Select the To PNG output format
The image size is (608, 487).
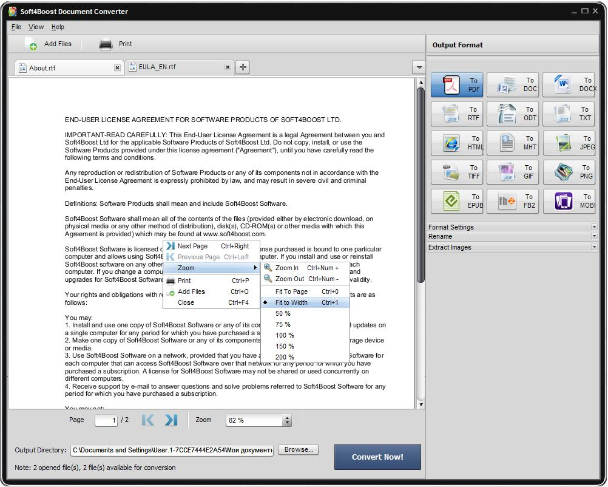coord(569,172)
